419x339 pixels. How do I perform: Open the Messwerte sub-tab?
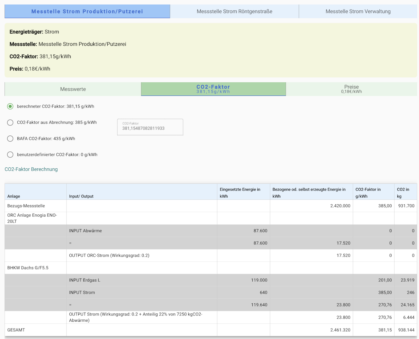(73, 89)
